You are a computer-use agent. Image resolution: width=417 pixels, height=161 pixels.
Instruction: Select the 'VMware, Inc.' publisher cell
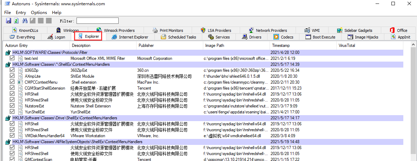[148, 135]
